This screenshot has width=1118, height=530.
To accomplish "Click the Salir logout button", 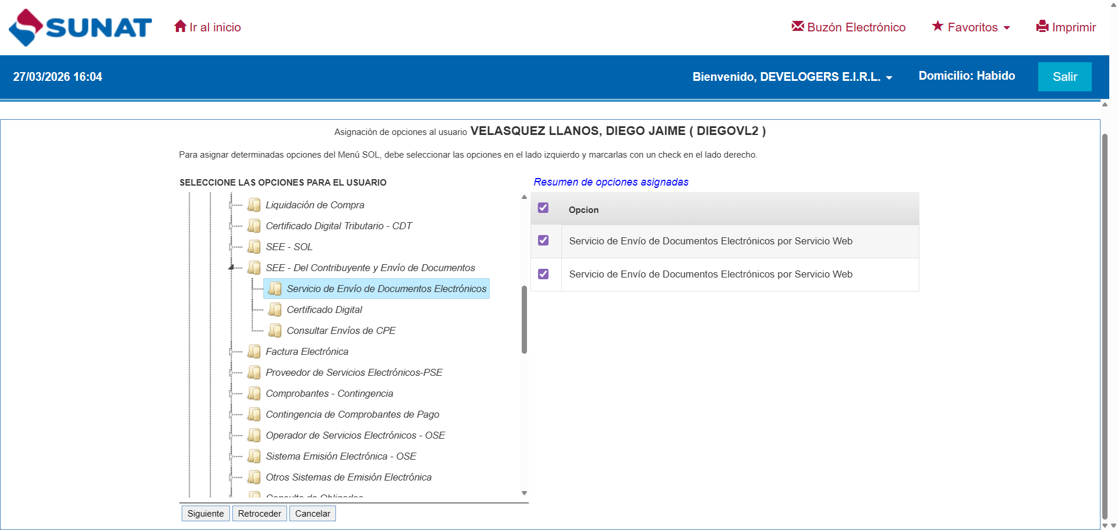I will [1064, 77].
